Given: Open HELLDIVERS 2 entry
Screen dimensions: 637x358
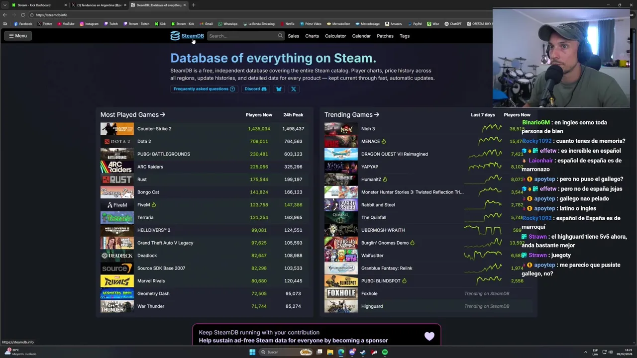Looking at the screenshot, I should [x=154, y=230].
